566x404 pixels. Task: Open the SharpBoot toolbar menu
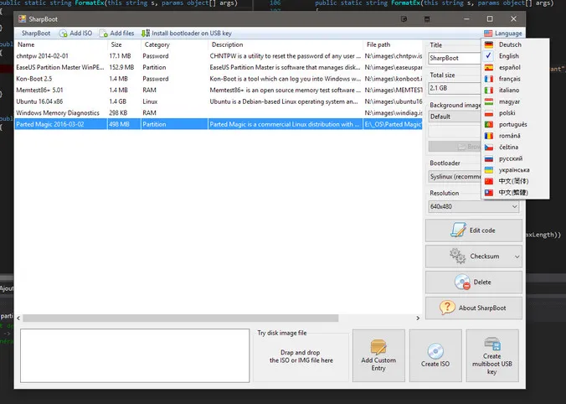36,34
